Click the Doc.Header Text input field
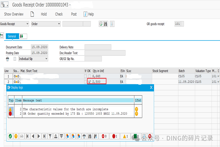220x147 pixels. 105,53
